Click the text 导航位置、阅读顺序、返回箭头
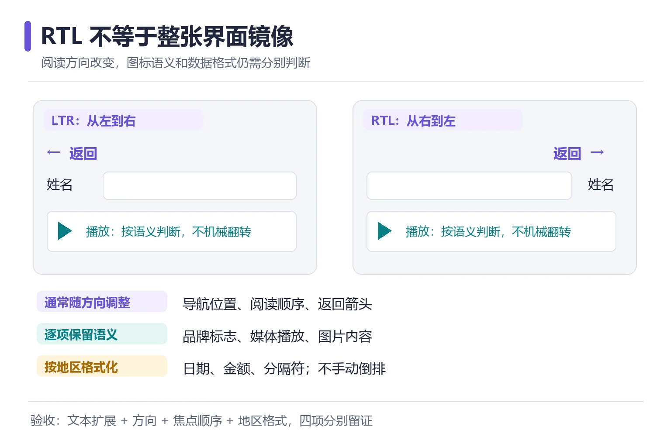The image size is (671, 447). [x=277, y=304]
